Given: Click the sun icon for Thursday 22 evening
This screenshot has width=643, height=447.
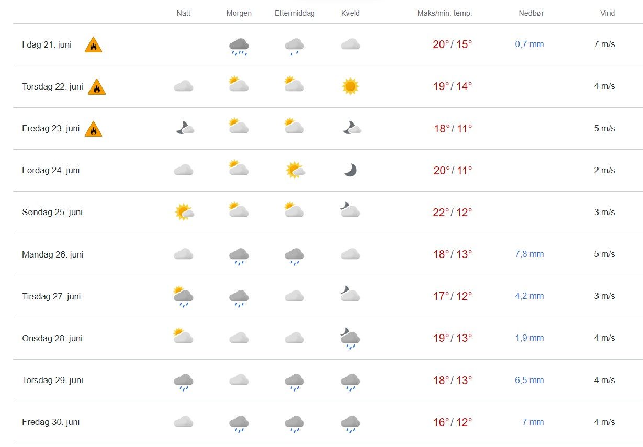Looking at the screenshot, I should click(350, 86).
